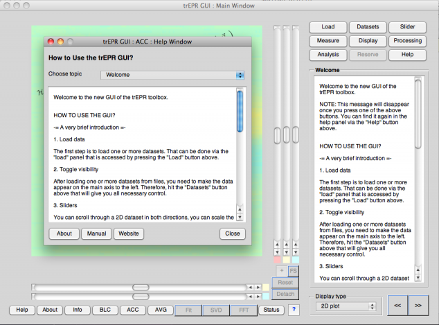Click the cyan swatch beside lower horizontal slider

coord(266,297)
